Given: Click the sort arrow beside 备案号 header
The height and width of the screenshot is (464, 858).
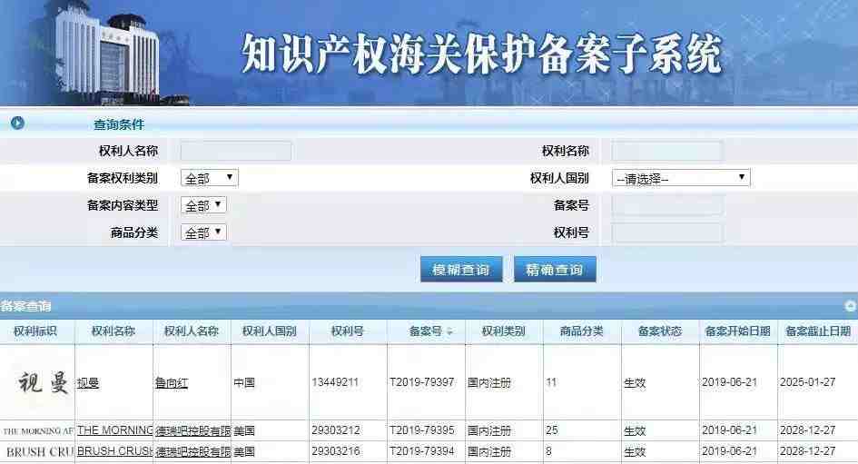Looking at the screenshot, I should (x=449, y=332).
